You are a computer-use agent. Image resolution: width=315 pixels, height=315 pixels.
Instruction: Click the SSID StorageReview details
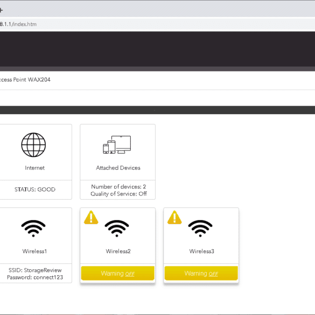point(35,270)
